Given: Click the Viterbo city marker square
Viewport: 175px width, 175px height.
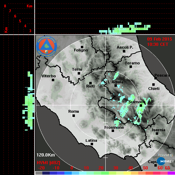Looking at the screenshot, I should [x=53, y=80].
